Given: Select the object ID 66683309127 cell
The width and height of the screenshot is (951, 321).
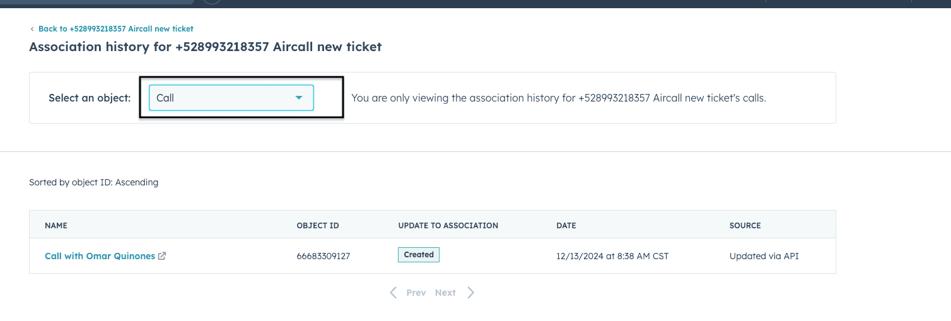Looking at the screenshot, I should tap(323, 256).
